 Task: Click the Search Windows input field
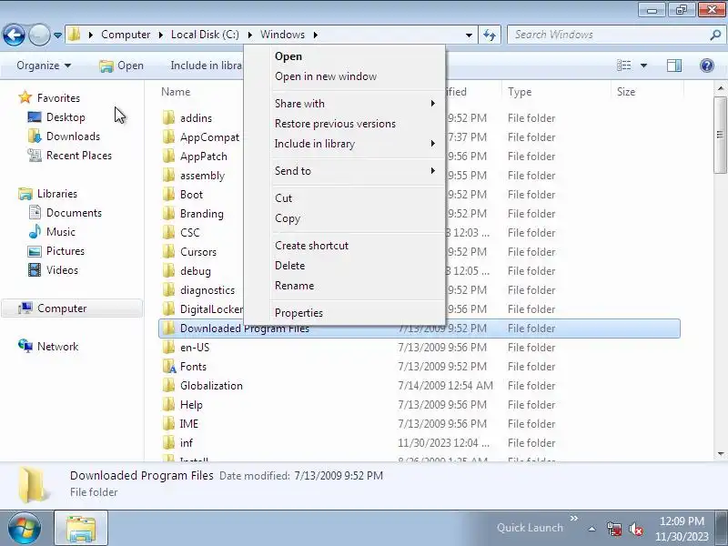click(608, 35)
